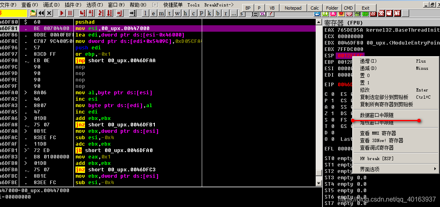Open Source window with 's' button

coord(241,13)
